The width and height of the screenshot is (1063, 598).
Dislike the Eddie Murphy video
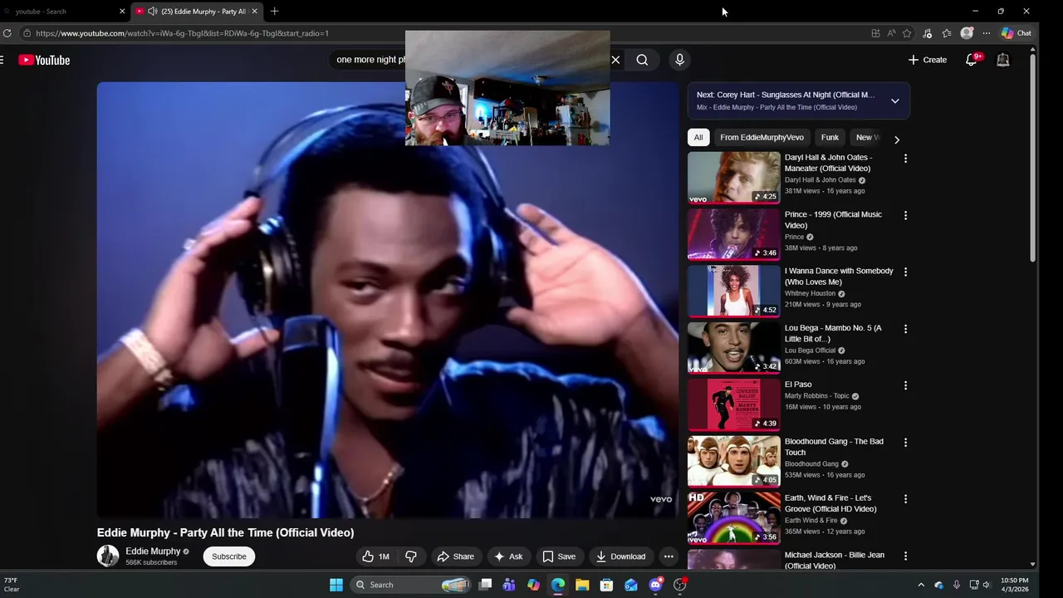(411, 556)
